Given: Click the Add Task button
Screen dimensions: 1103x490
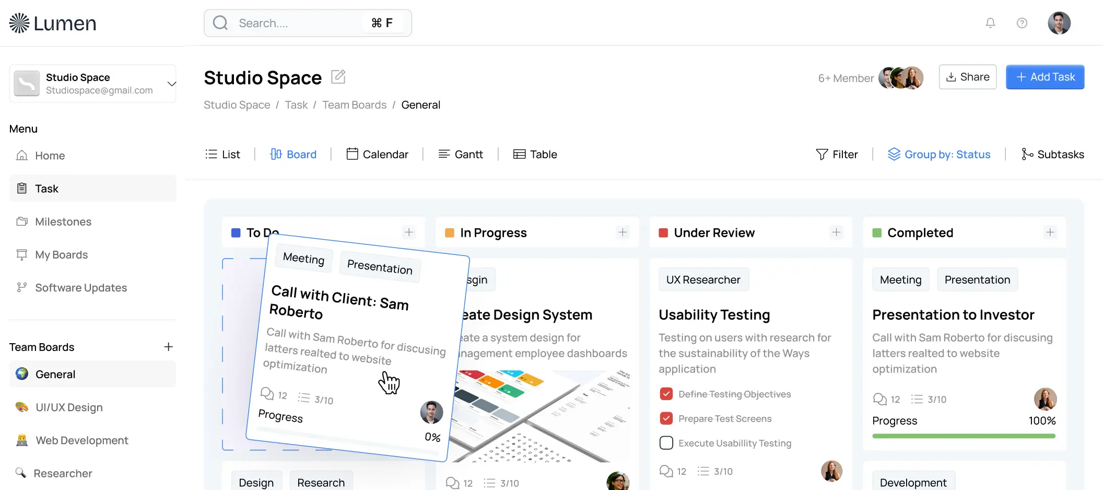Looking at the screenshot, I should pos(1045,77).
